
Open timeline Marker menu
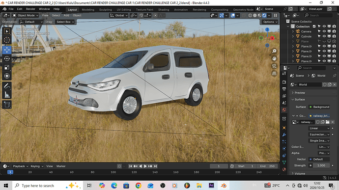(x=61, y=166)
